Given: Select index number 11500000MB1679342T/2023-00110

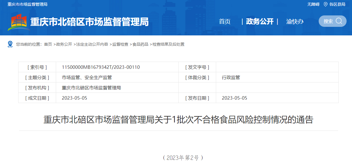Looking at the screenshot, I should pos(101,67).
